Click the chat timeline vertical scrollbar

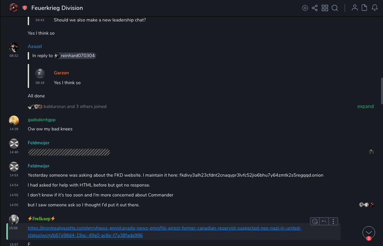(x=382, y=91)
